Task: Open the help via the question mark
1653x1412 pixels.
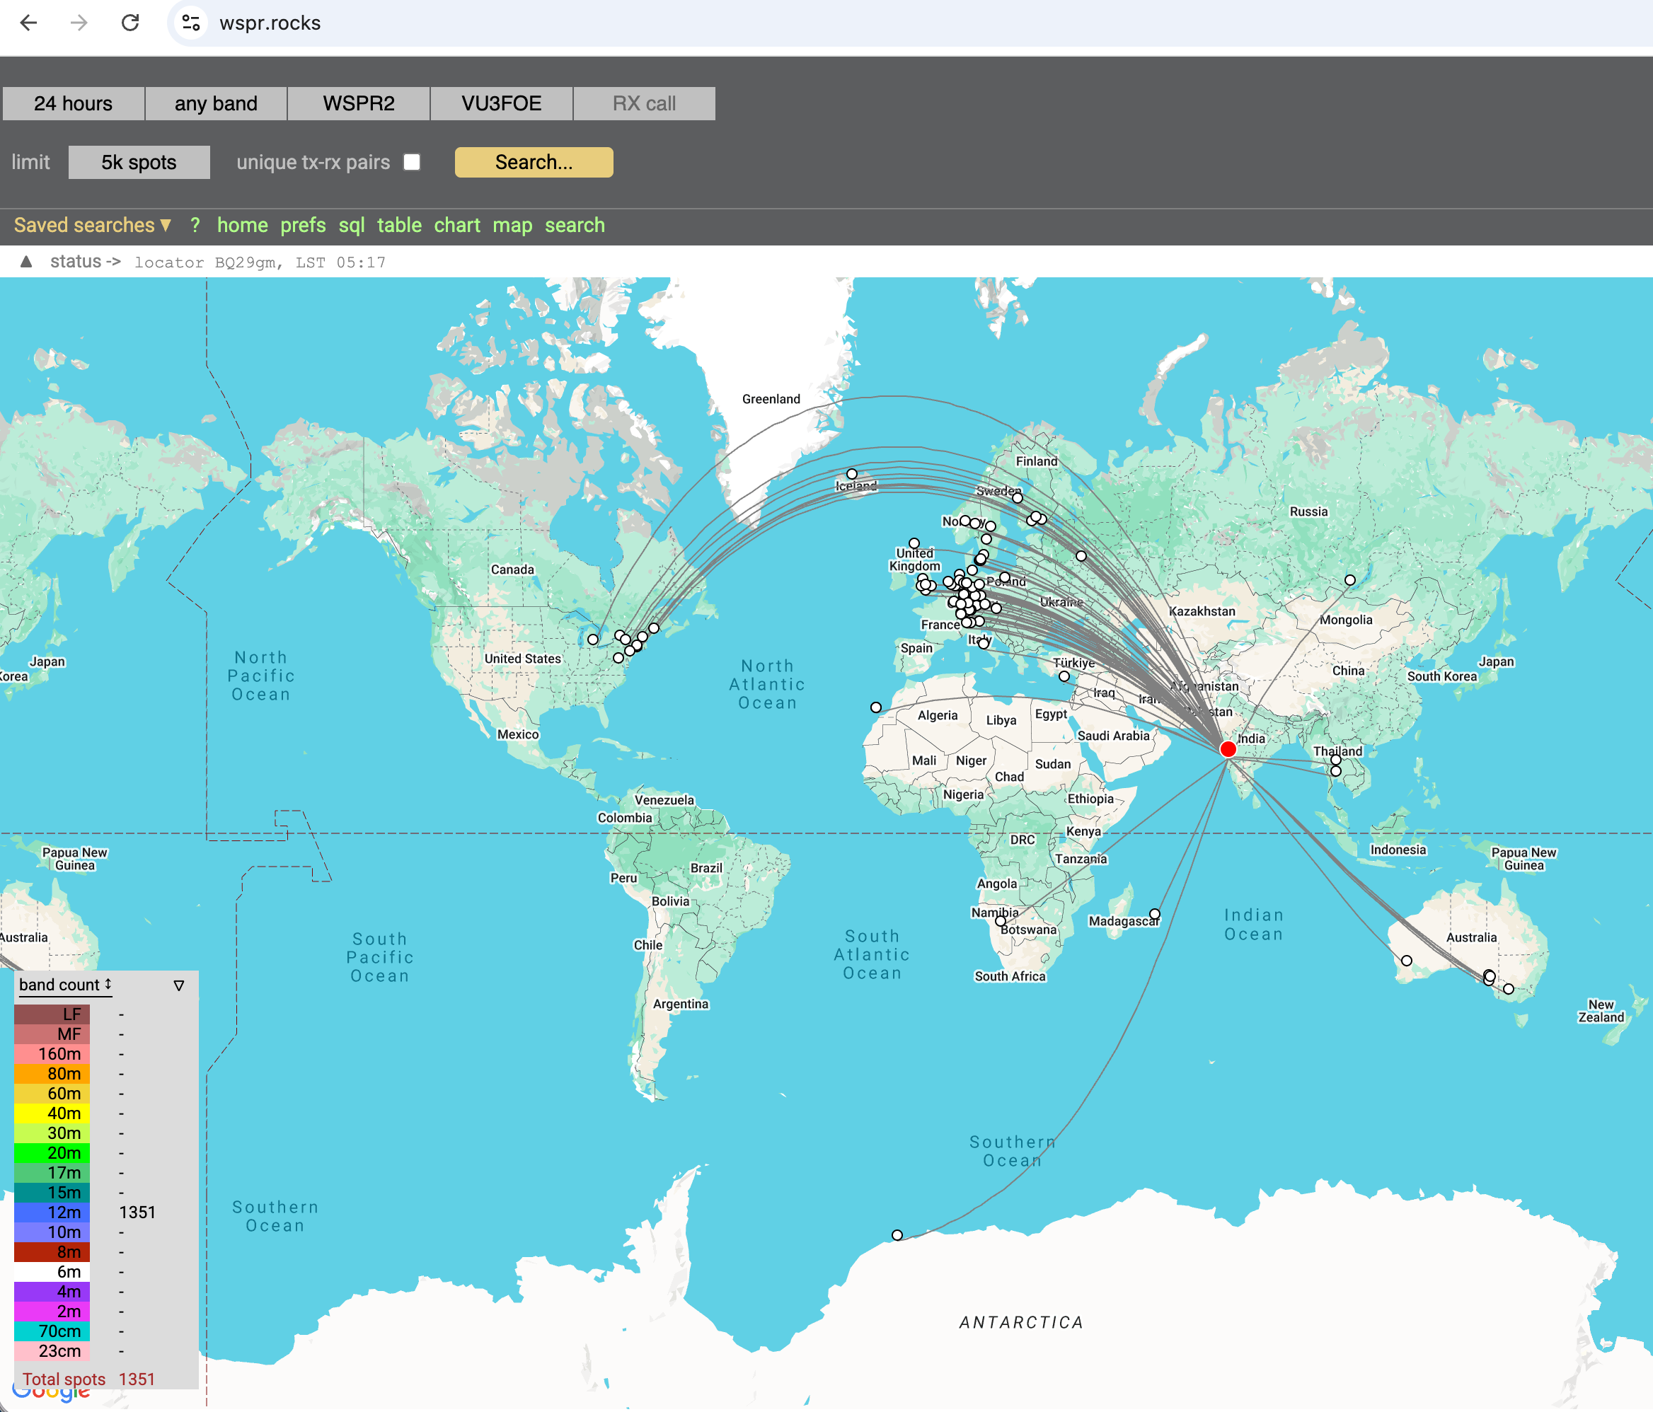Action: pyautogui.click(x=195, y=226)
